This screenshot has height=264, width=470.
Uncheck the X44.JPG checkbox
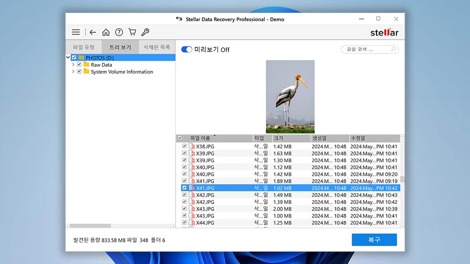tap(184, 222)
